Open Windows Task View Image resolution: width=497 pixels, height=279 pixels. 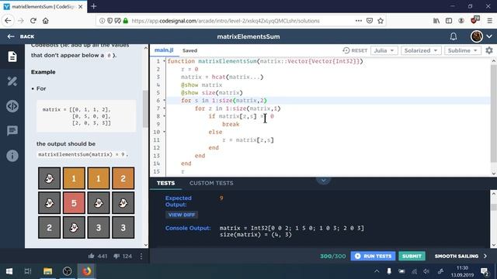28,271
